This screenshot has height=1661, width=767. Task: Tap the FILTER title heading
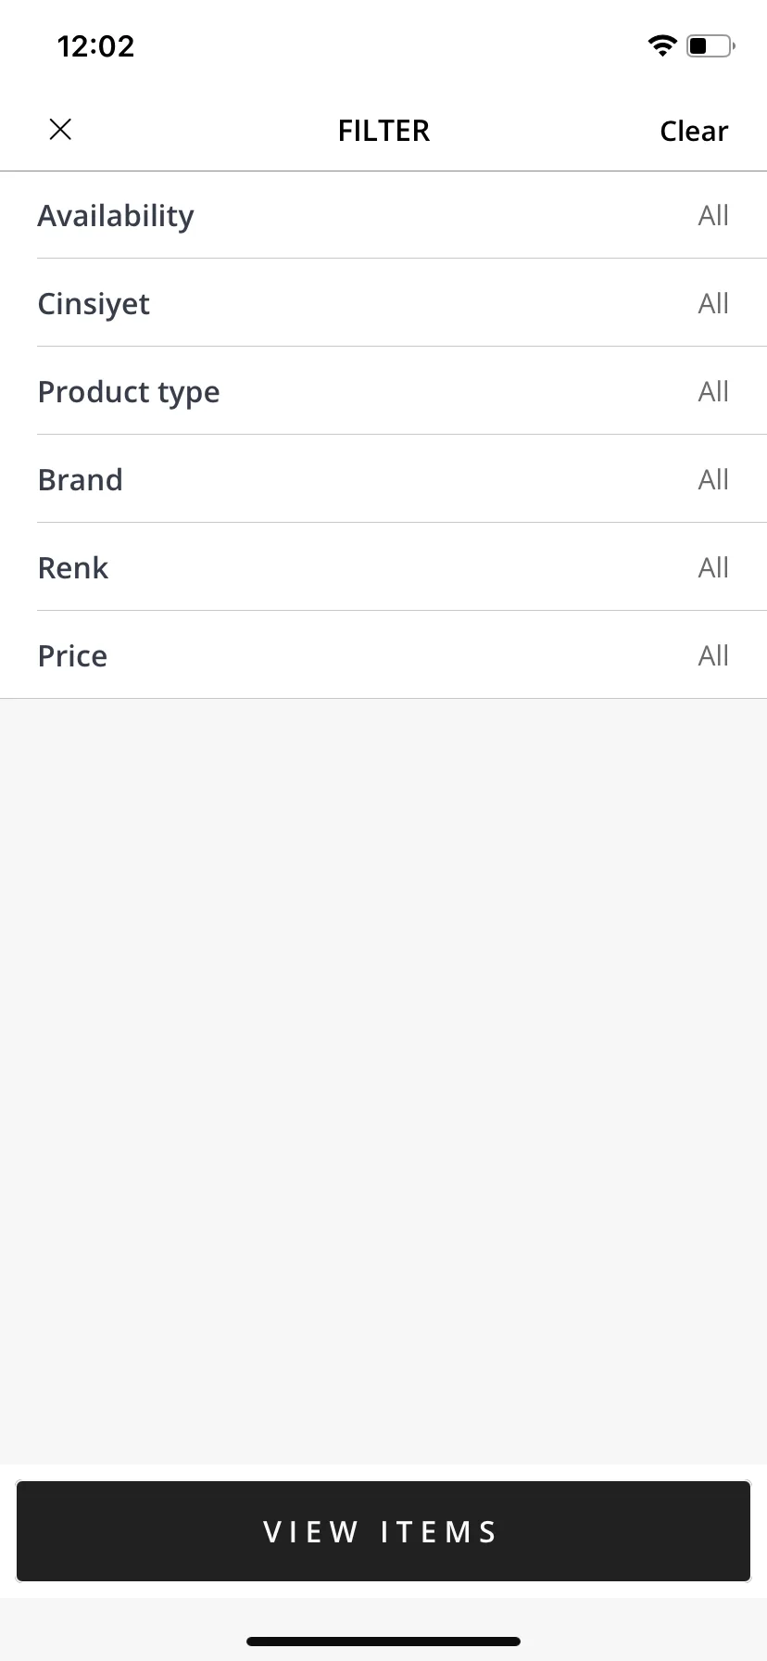(383, 131)
